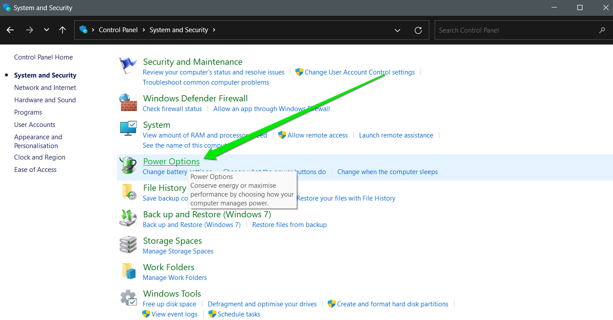Click the Windows Tools gear icon
The height and width of the screenshot is (320, 613).
(128, 298)
